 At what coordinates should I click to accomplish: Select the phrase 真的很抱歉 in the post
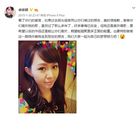click(112, 21)
